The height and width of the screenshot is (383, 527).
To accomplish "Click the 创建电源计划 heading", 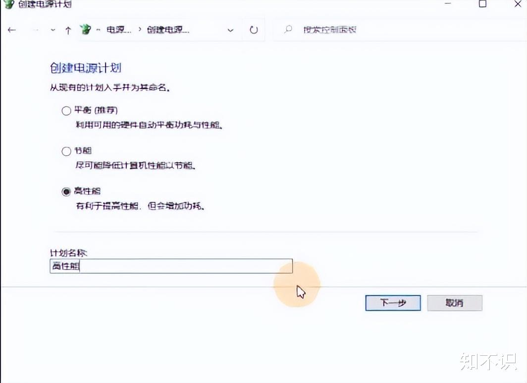I will 85,68.
